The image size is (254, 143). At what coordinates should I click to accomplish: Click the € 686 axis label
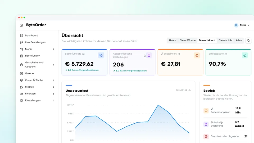pyautogui.click(x=71, y=114)
